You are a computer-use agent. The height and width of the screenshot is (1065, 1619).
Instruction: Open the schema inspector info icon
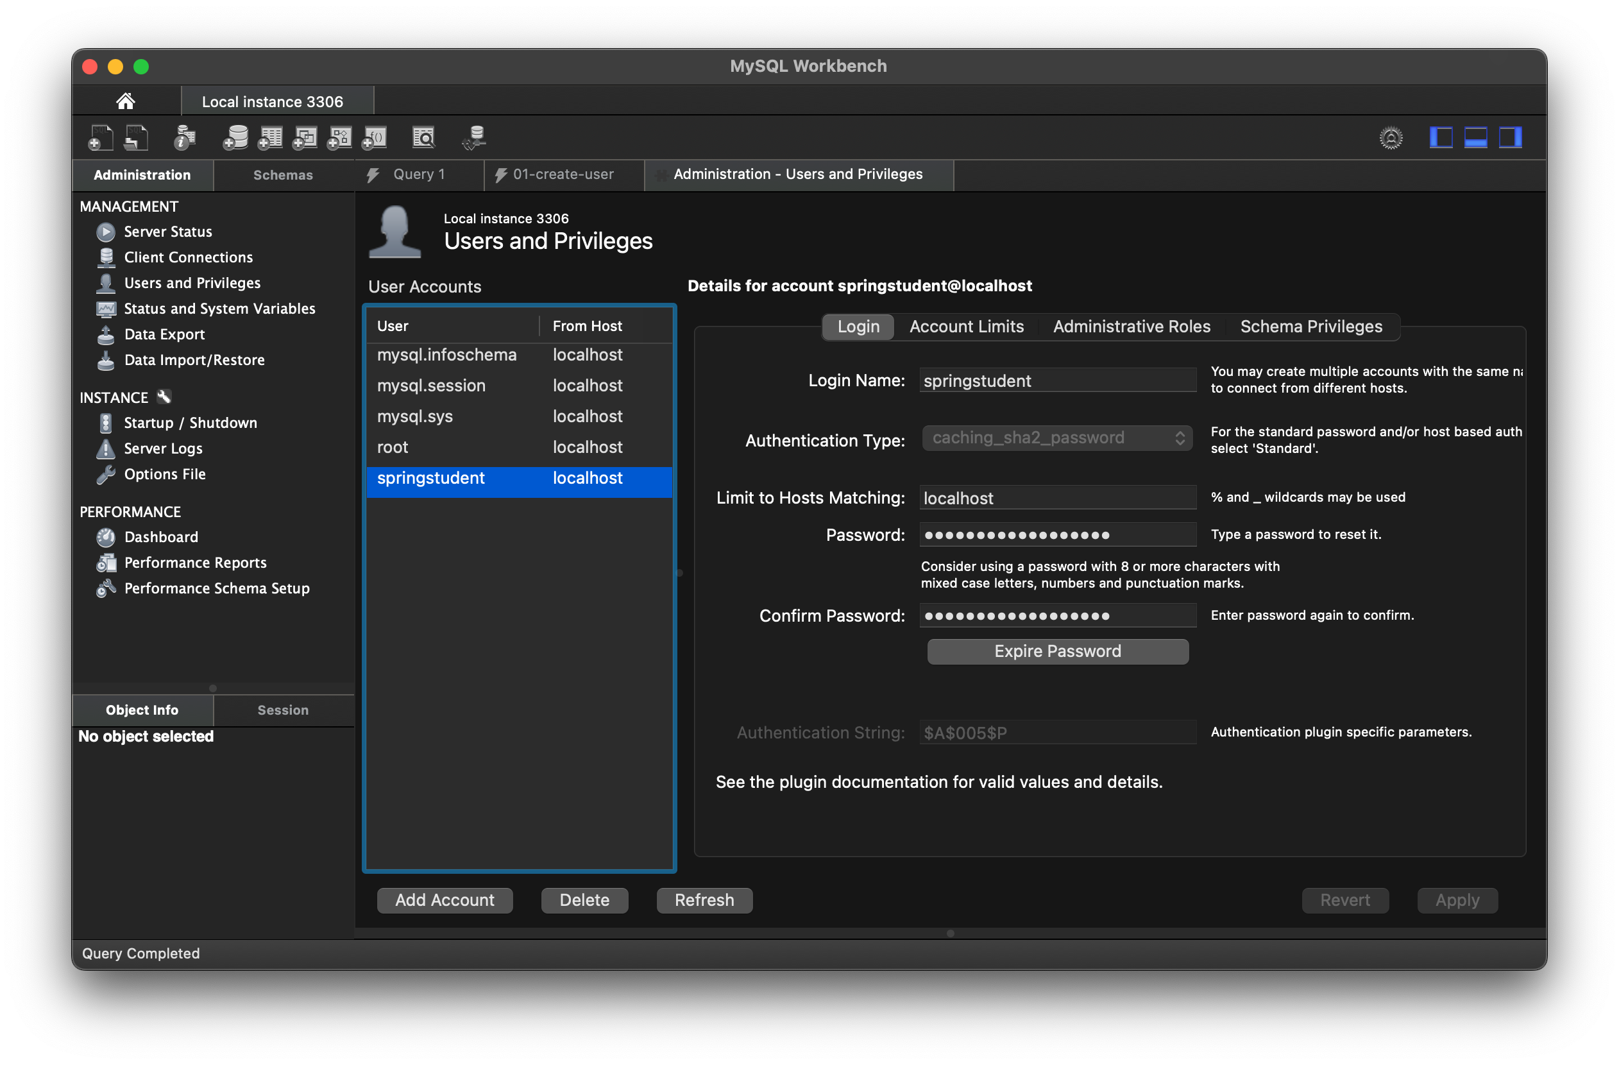[184, 138]
